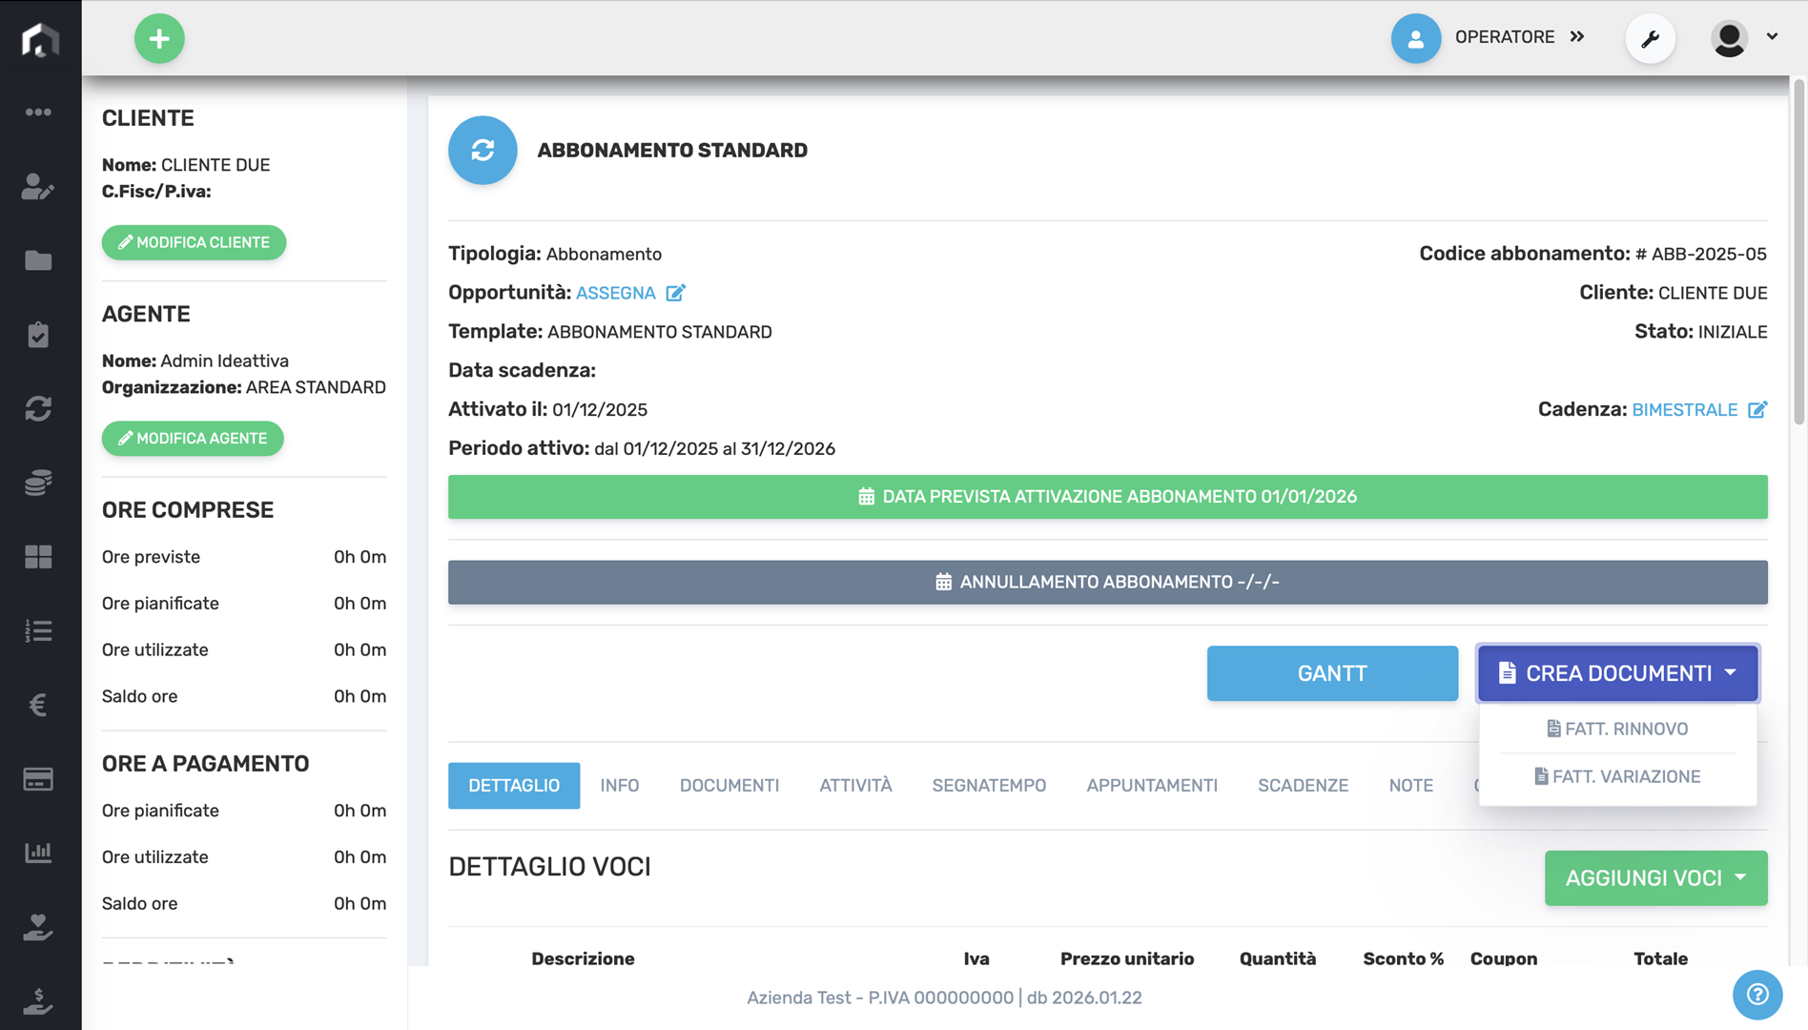Open the help question mark button
The image size is (1808, 1030).
tap(1757, 995)
